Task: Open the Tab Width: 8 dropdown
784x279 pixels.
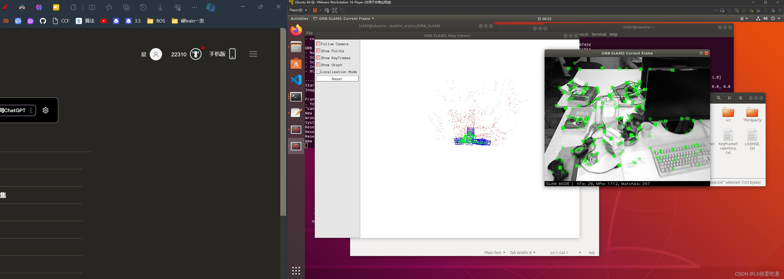Action: coord(522,253)
